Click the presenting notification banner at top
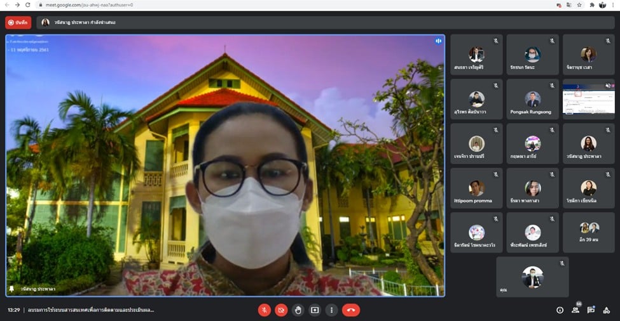The width and height of the screenshot is (620, 321). coord(83,22)
